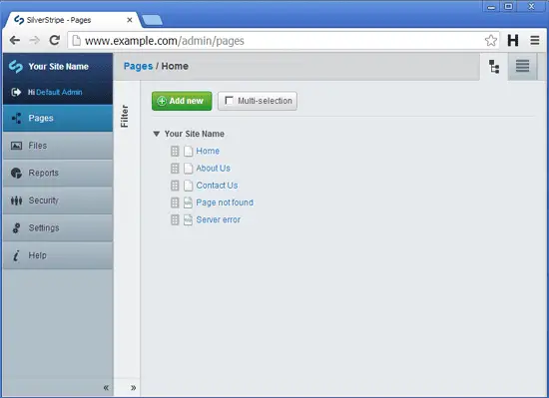Image resolution: width=549 pixels, height=398 pixels.
Task: Bookmark the page with the star icon
Action: coord(491,41)
